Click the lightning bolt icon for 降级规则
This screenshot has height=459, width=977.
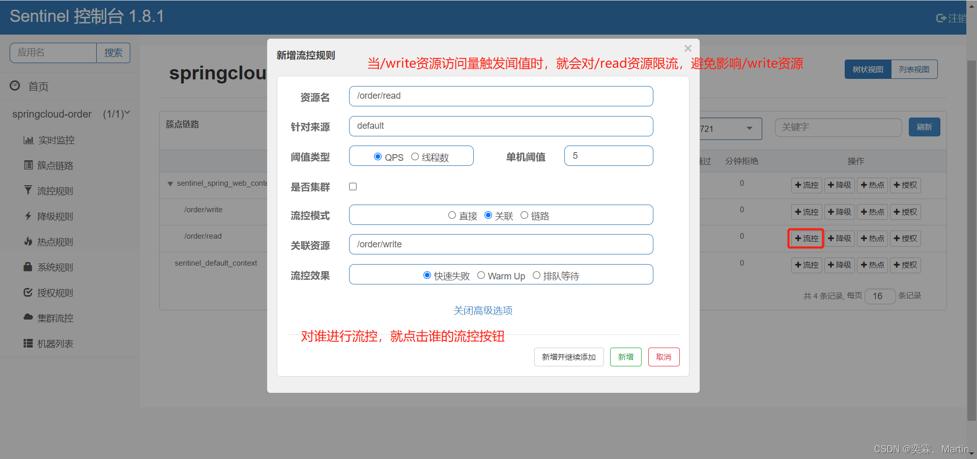point(28,216)
